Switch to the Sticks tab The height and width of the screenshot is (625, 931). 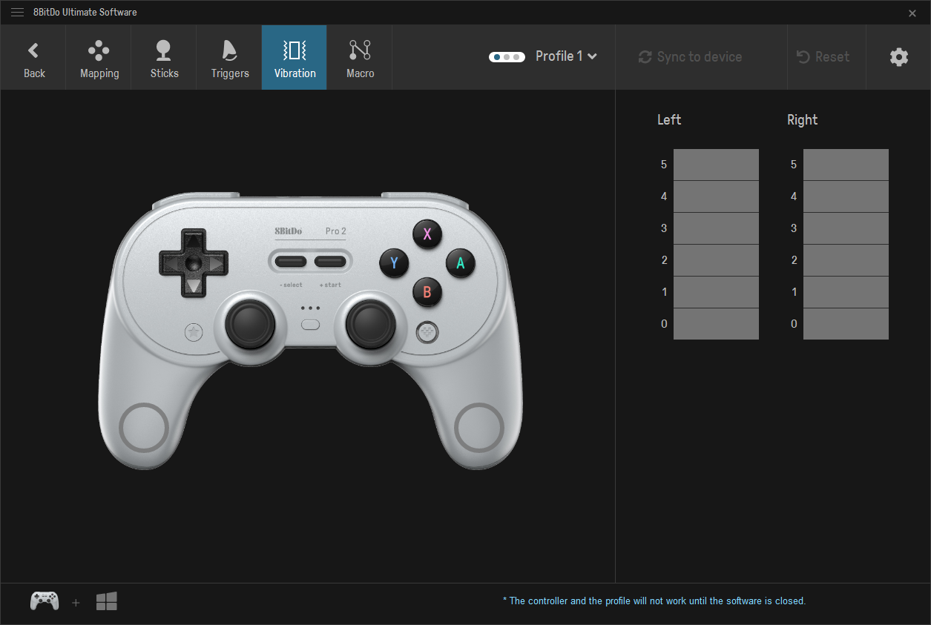(164, 58)
